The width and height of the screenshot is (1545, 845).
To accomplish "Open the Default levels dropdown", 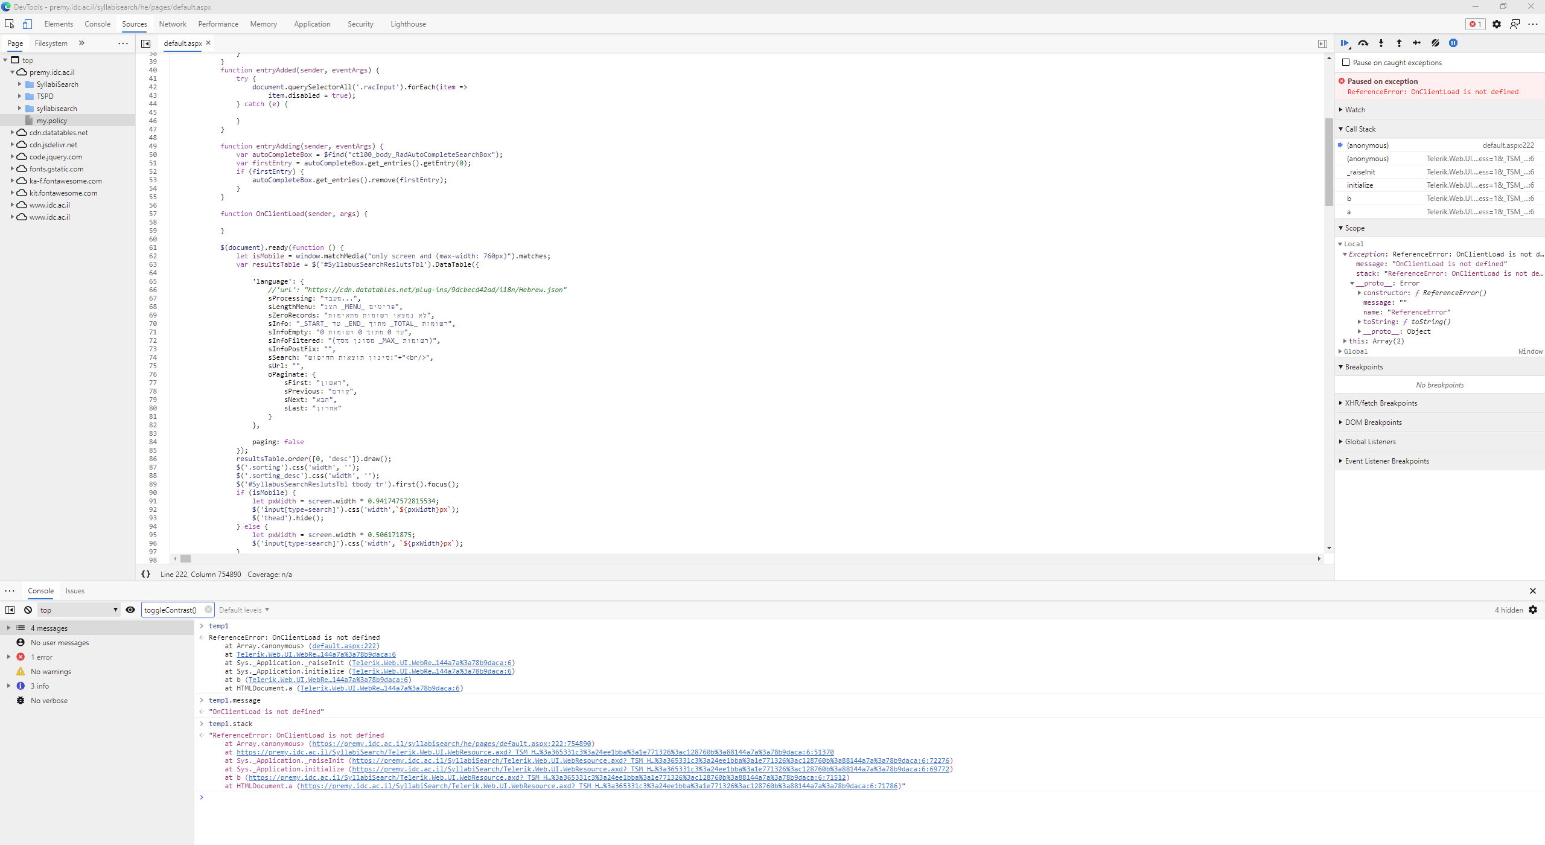I will coord(244,610).
